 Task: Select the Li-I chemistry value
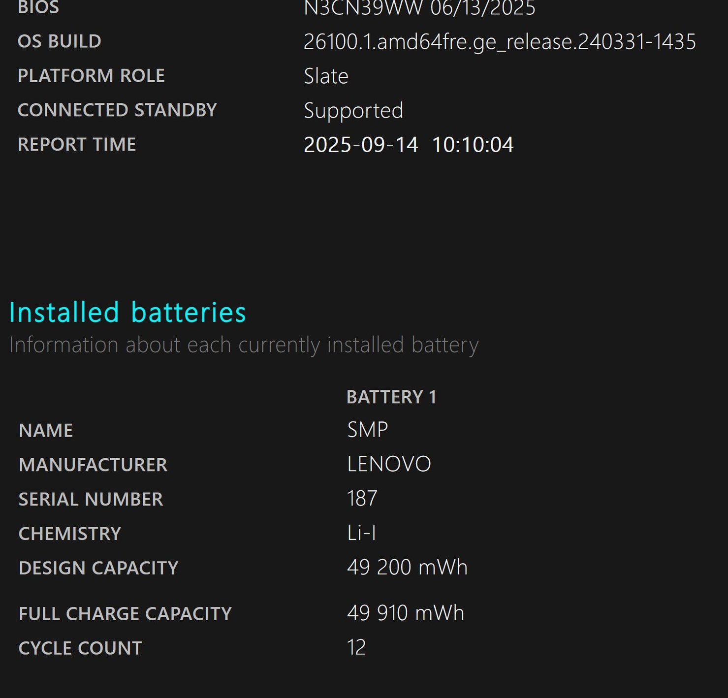(361, 533)
